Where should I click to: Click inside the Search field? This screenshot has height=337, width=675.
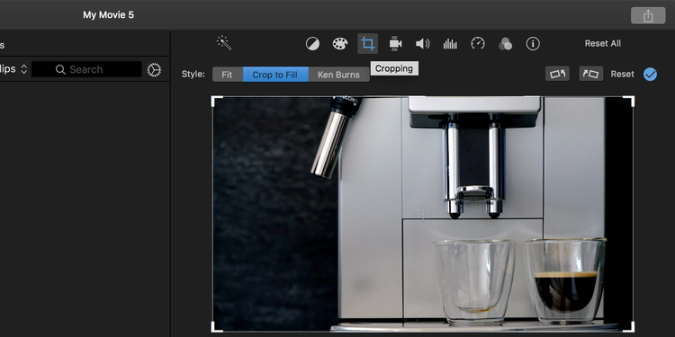point(86,69)
